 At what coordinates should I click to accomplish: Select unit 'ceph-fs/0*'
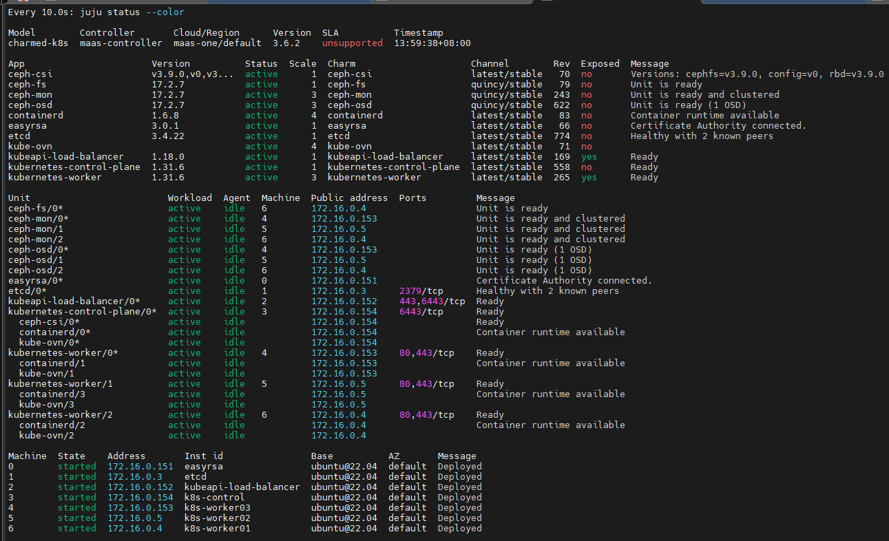35,209
